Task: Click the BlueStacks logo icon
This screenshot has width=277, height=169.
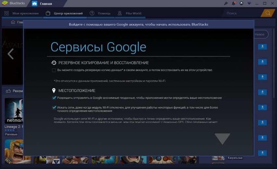Action: [x=5, y=3]
